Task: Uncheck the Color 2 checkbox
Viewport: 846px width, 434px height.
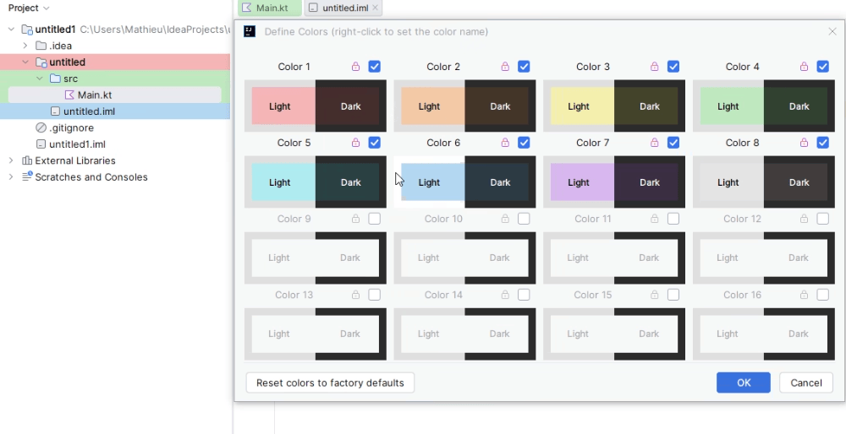Action: pos(524,66)
